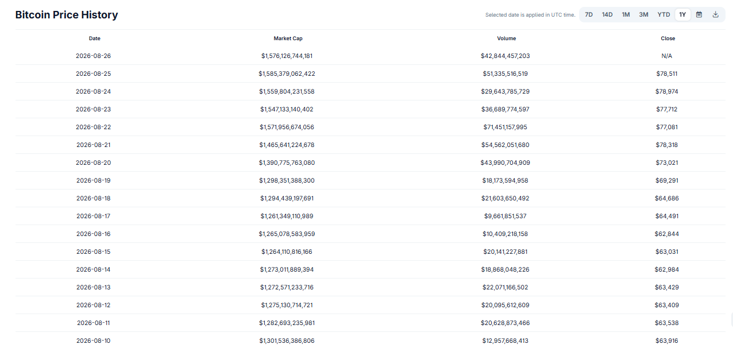Click the Volume column header
This screenshot has width=733, height=348.
[507, 38]
